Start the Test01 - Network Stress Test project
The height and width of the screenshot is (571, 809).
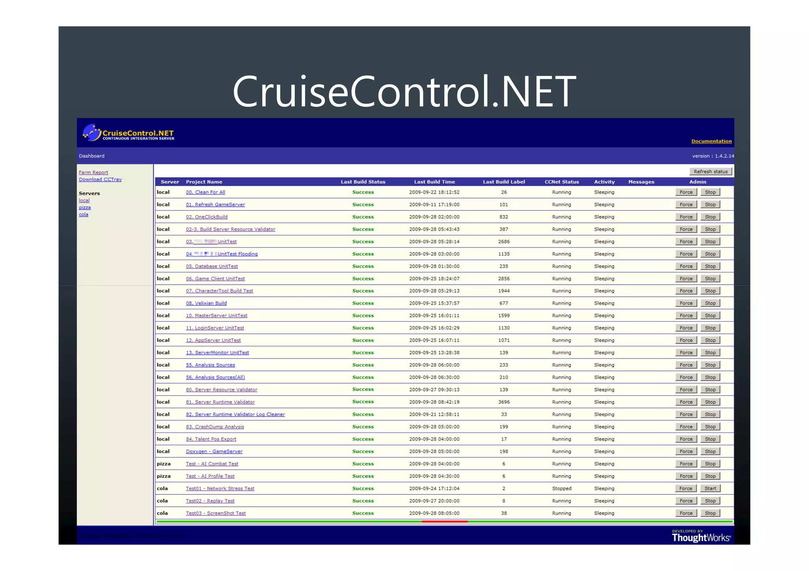pos(710,489)
